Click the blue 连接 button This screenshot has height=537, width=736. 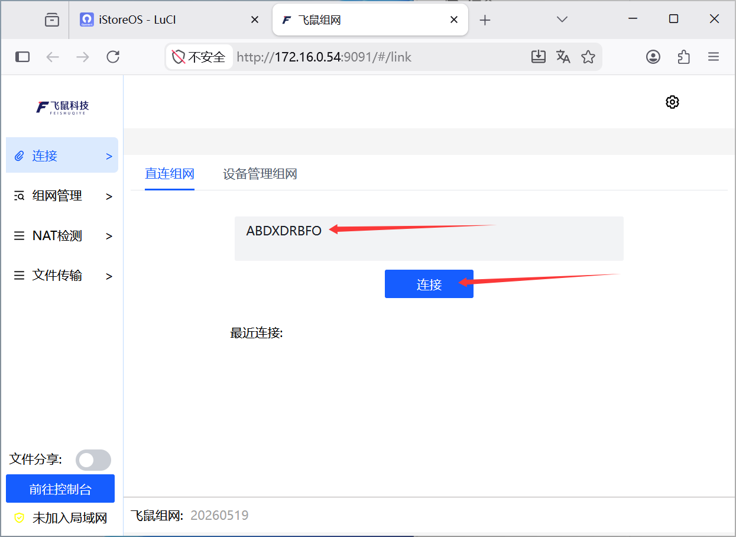pos(429,284)
